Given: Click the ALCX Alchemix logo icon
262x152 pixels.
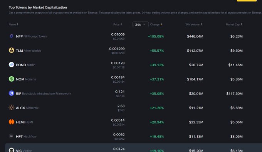Looking at the screenshot, I should pos(11,108).
